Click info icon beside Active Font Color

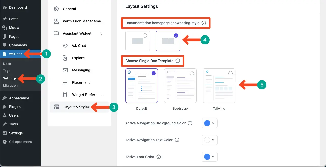point(159,157)
